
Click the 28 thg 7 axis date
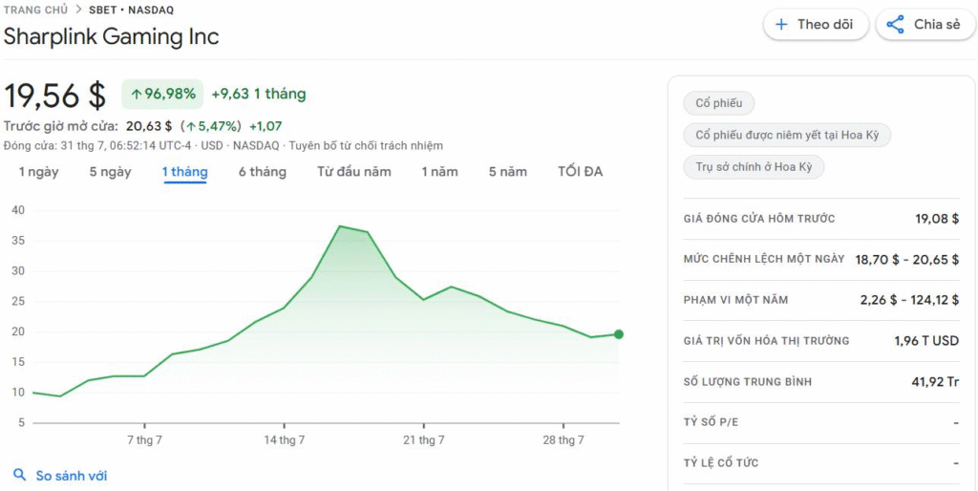tap(563, 440)
